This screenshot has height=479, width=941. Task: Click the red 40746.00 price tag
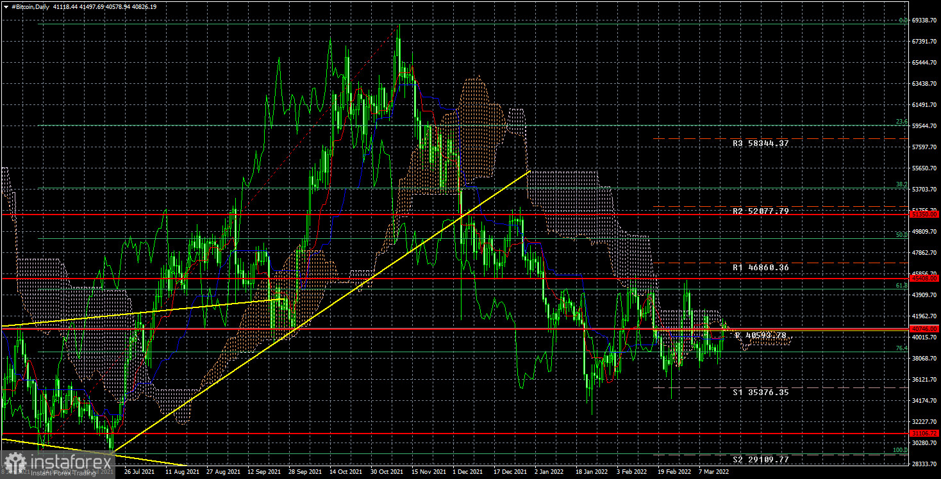tap(925, 329)
